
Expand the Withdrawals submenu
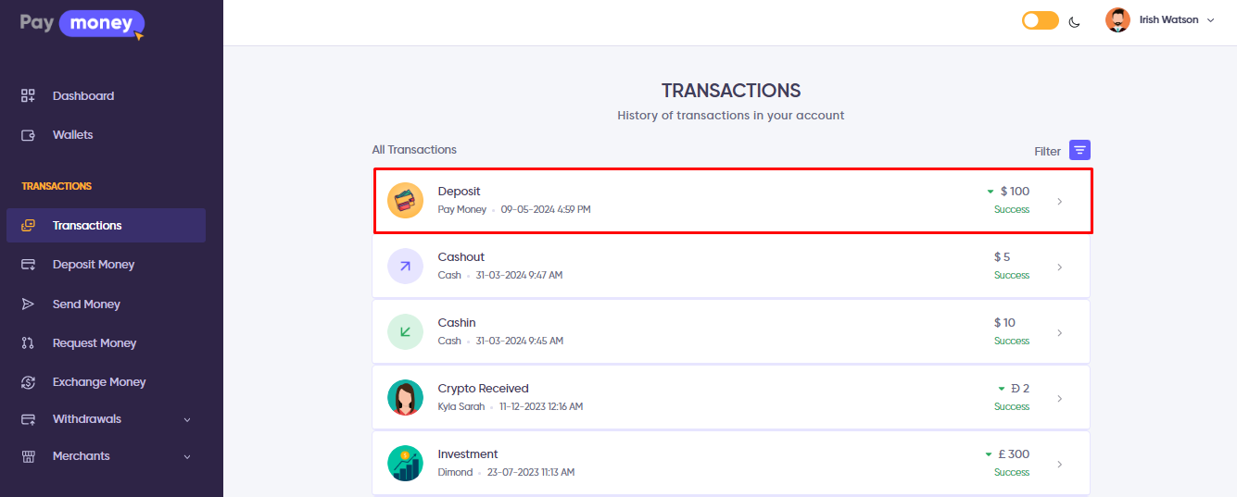tap(187, 419)
